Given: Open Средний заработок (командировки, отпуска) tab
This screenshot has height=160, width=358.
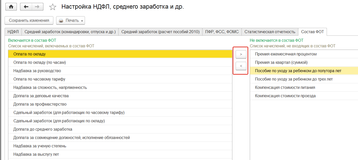Looking at the screenshot, I should click(x=70, y=32).
